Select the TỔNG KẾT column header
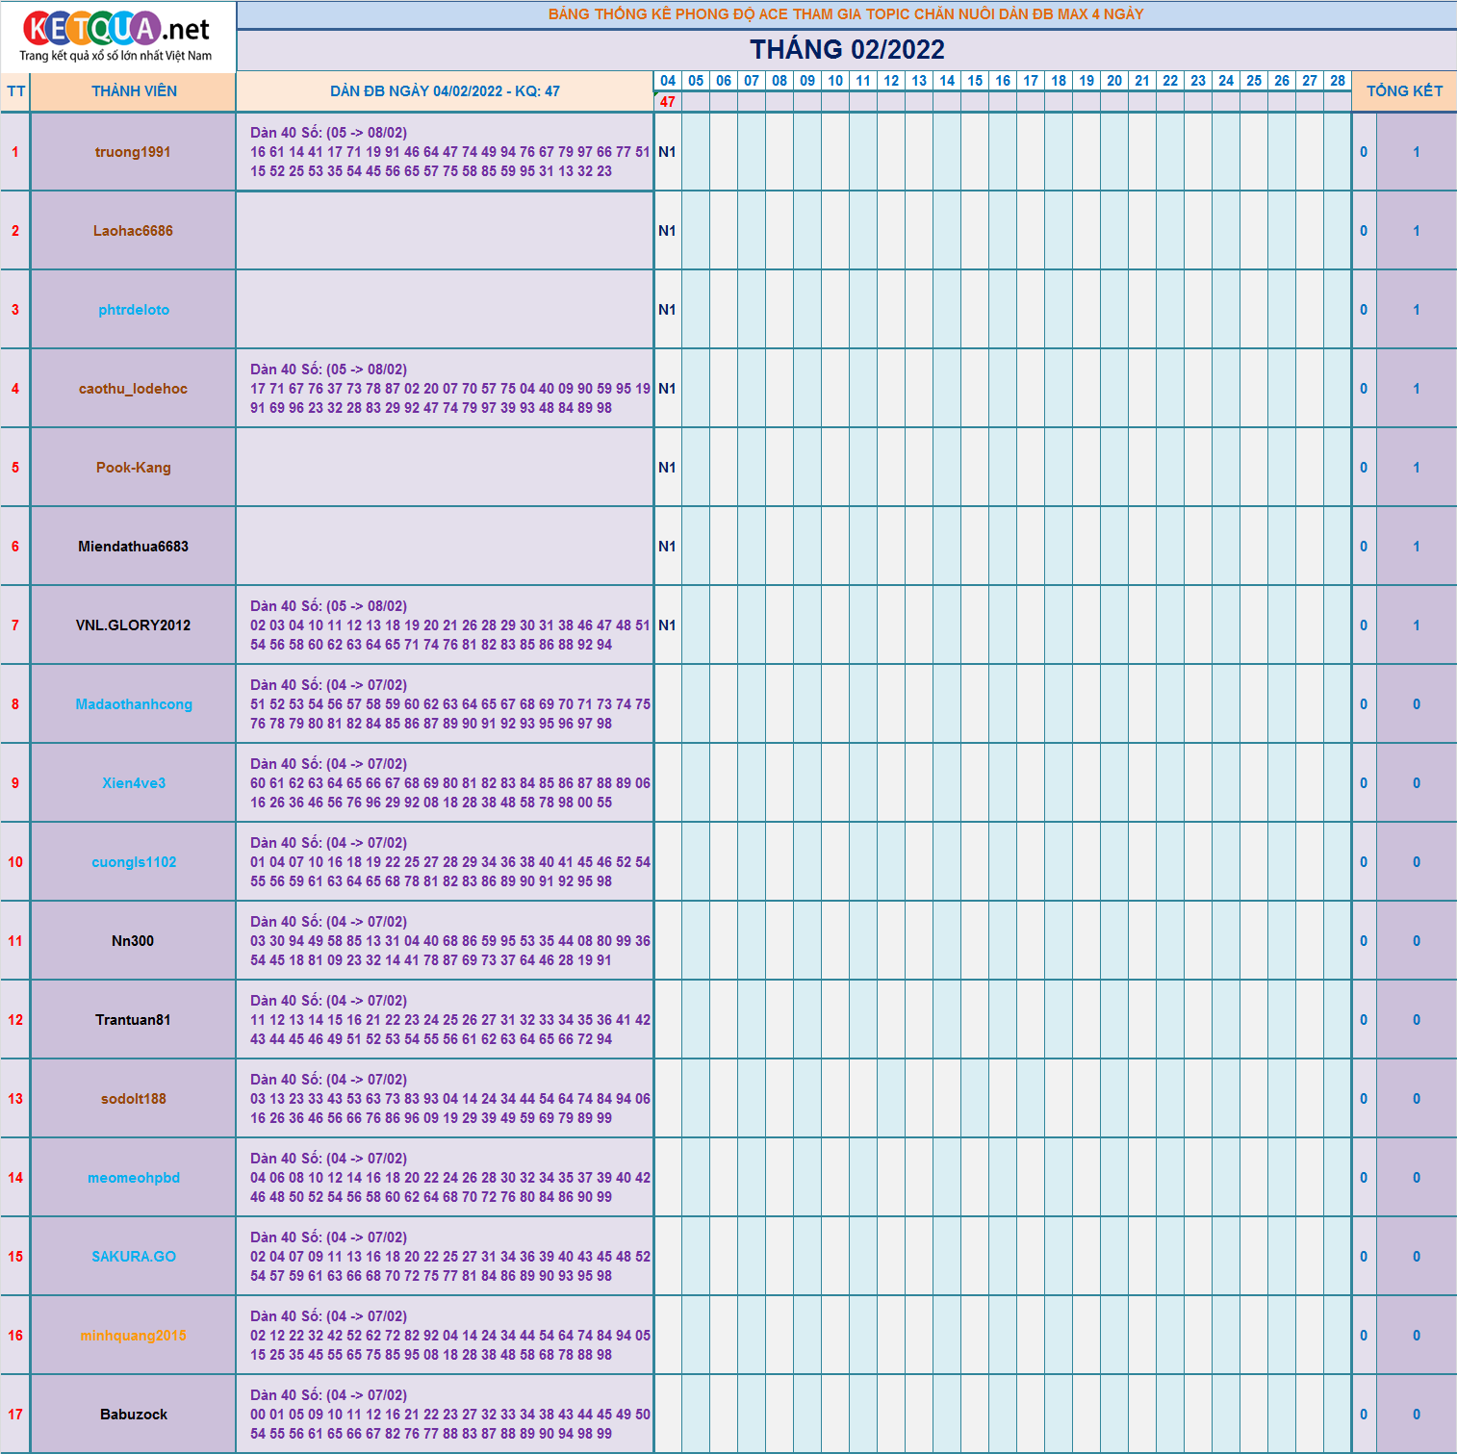This screenshot has width=1457, height=1454. click(1404, 91)
